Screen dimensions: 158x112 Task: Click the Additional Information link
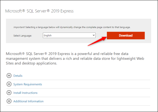pos(29,101)
